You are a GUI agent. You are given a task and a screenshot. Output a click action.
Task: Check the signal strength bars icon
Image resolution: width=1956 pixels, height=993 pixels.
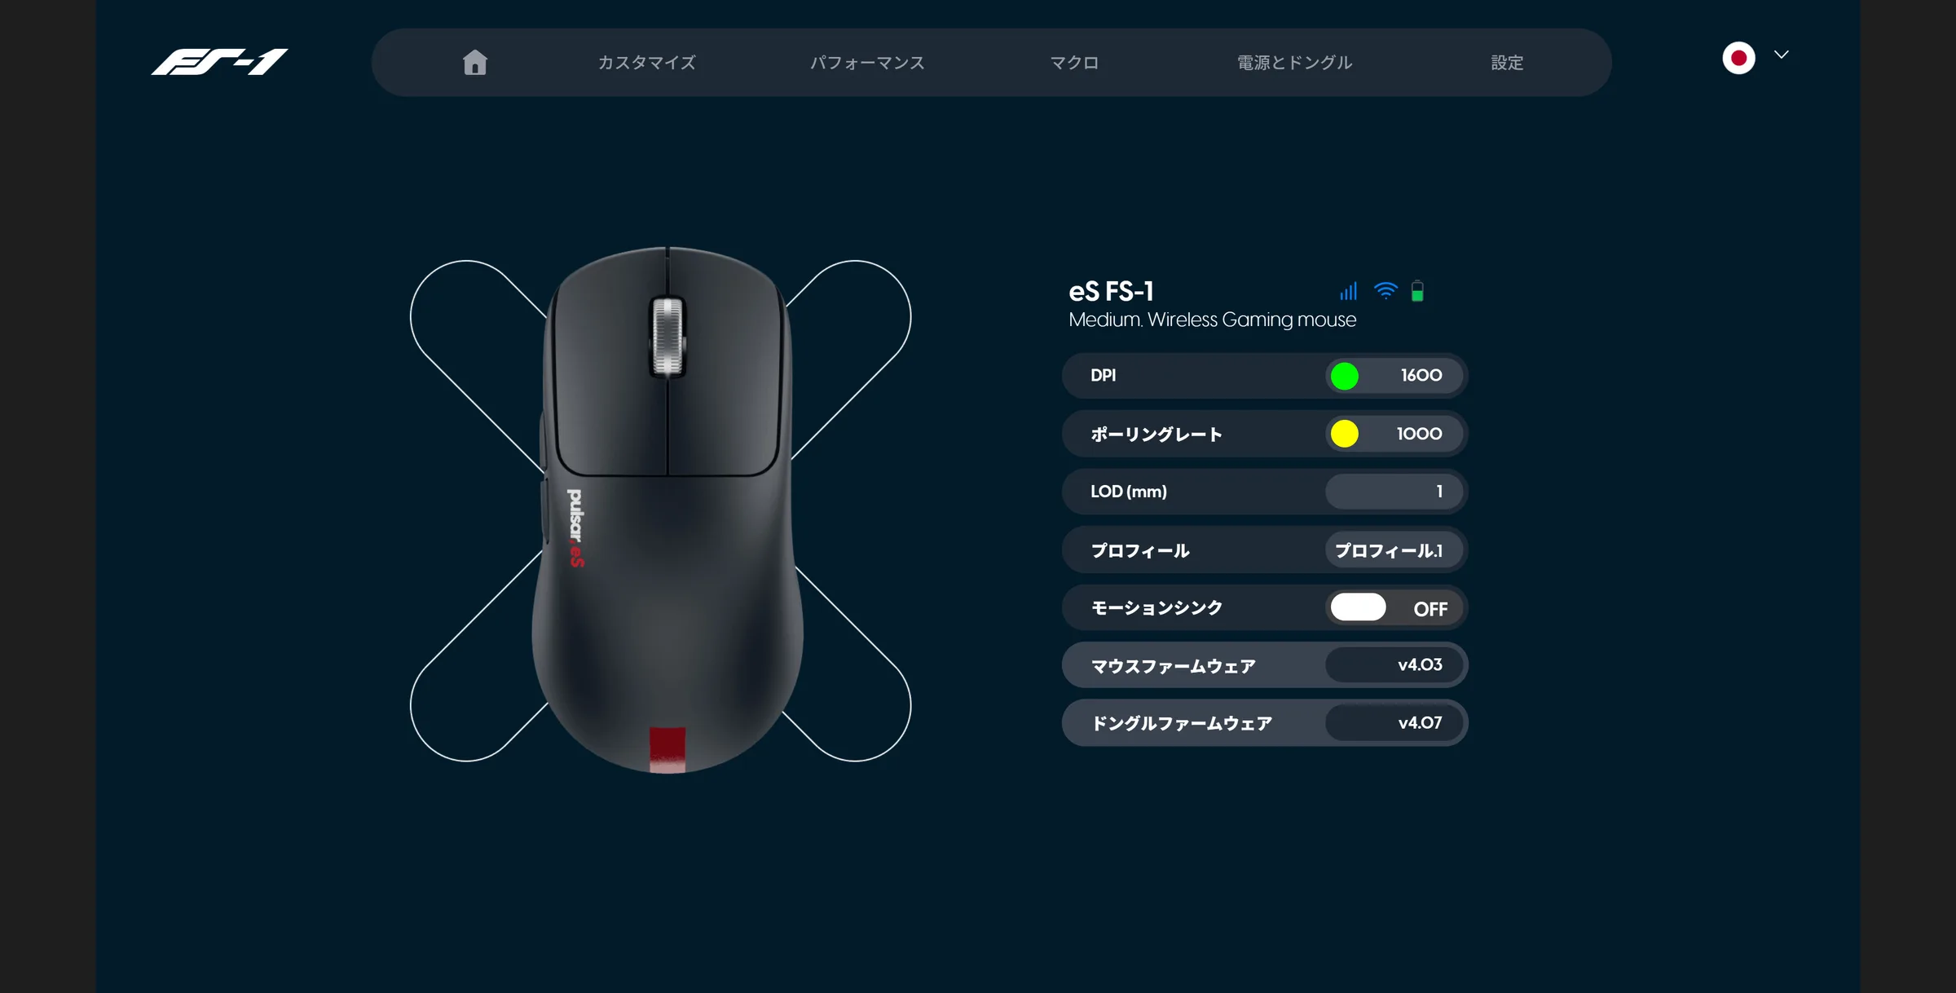[1349, 291]
